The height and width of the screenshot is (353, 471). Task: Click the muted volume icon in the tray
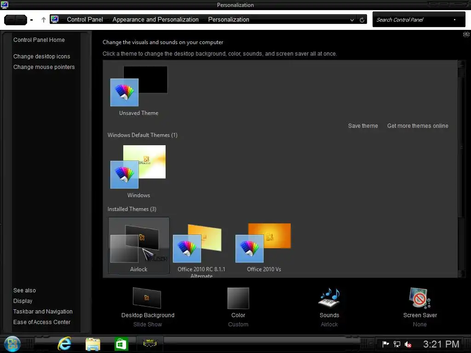(408, 344)
